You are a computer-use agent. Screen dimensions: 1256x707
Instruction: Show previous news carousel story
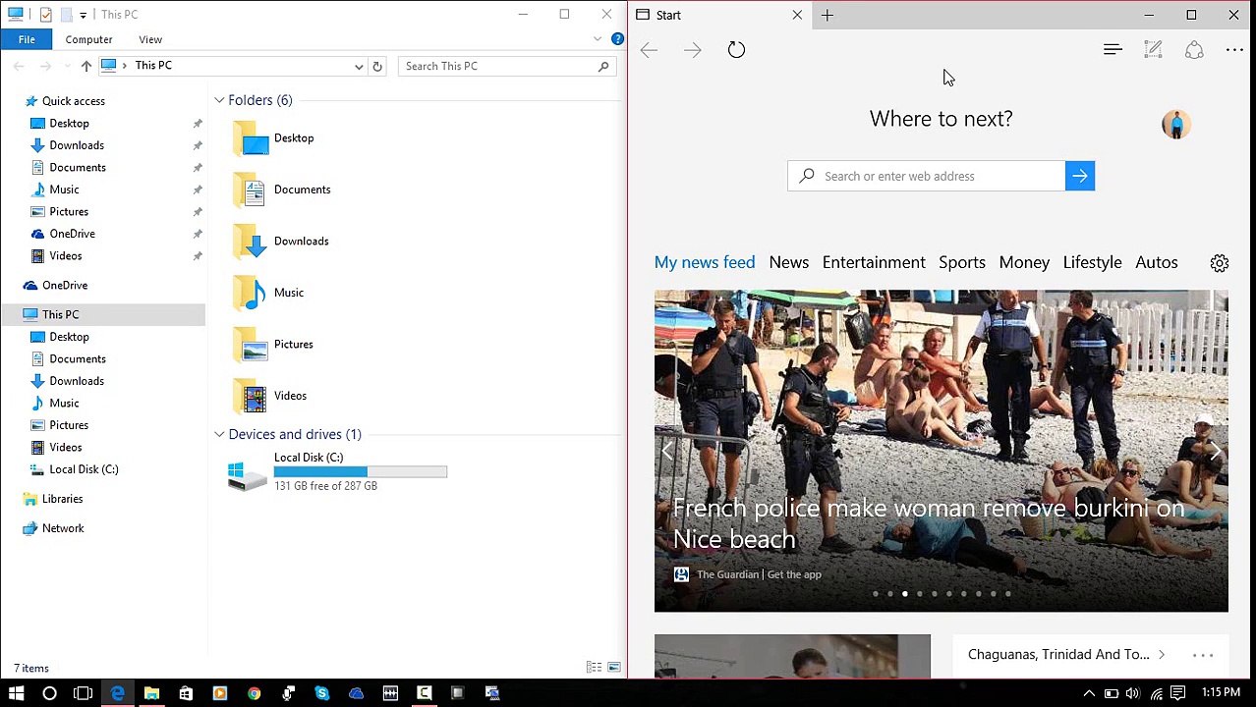click(x=667, y=451)
